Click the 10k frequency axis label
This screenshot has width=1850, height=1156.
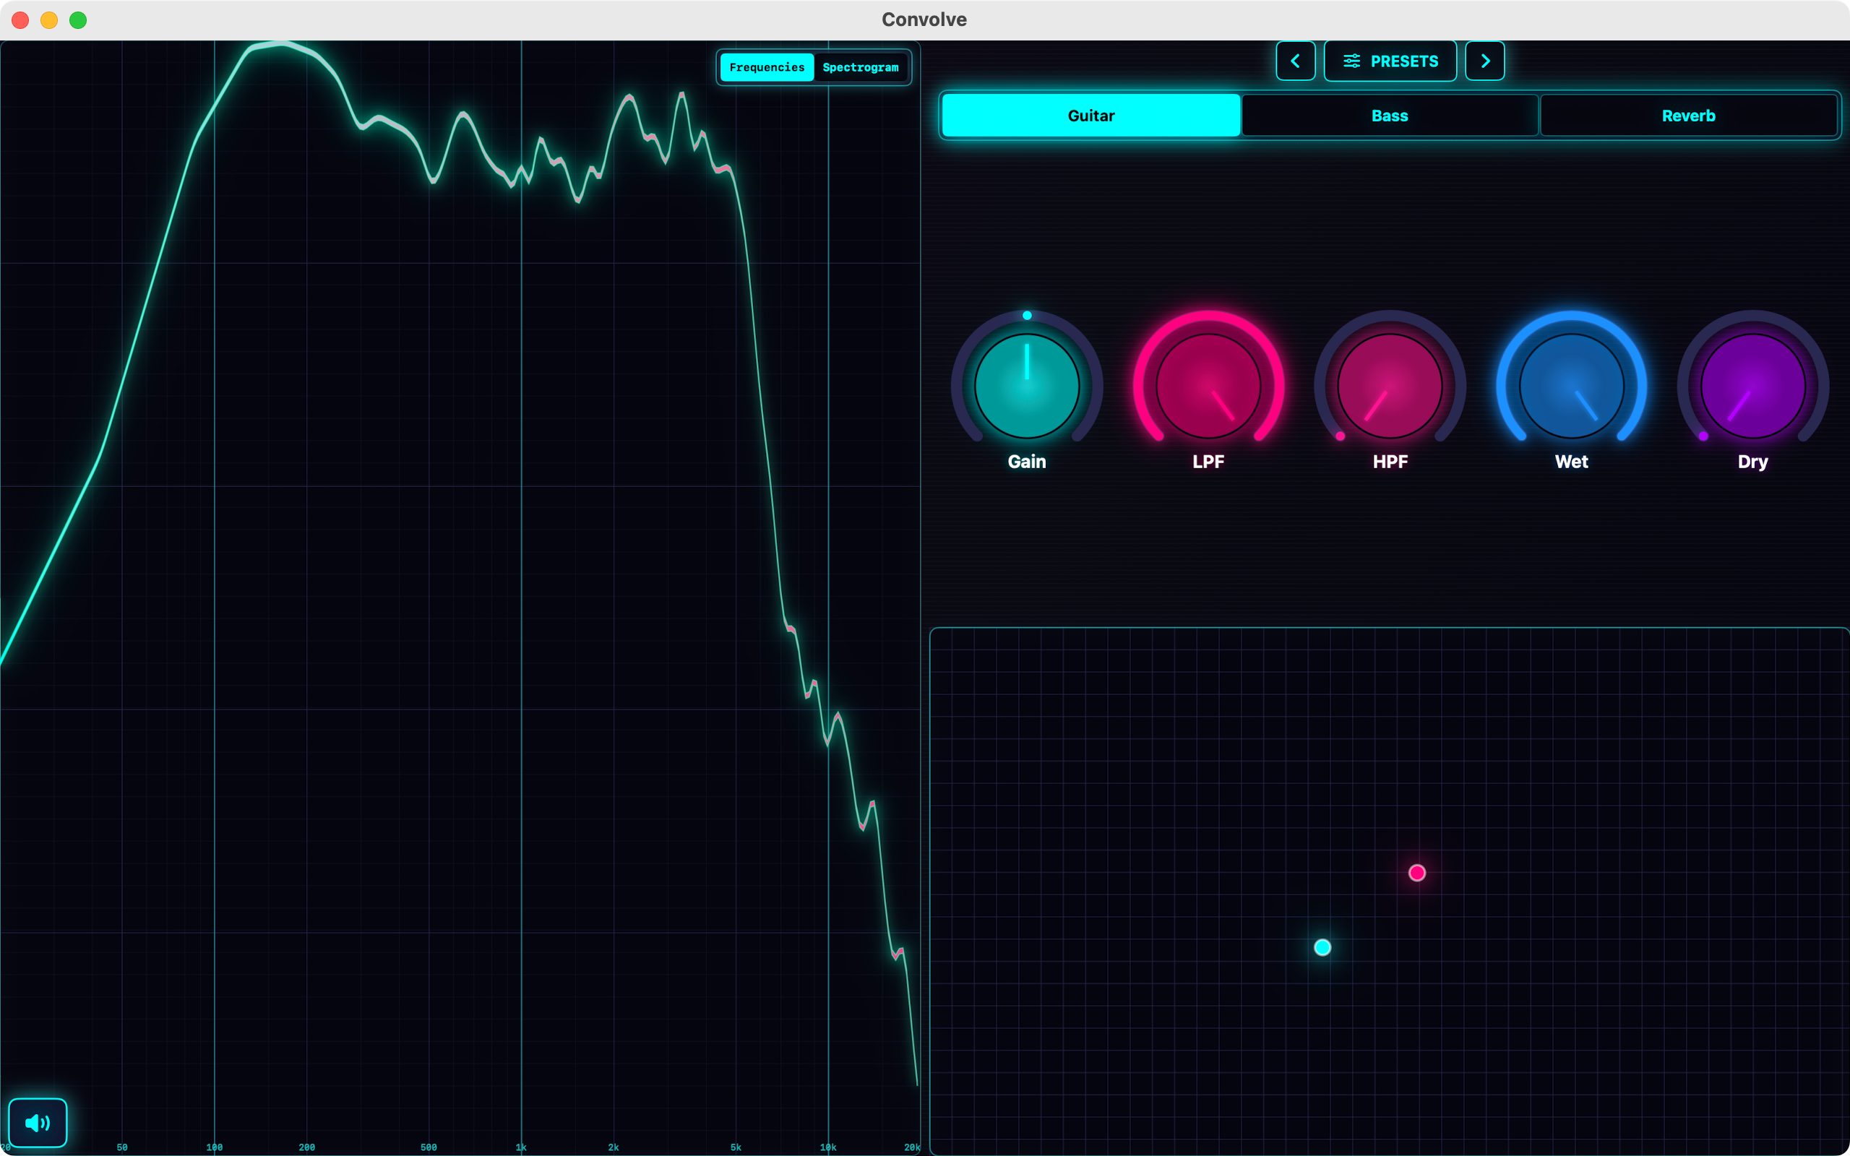click(x=828, y=1147)
